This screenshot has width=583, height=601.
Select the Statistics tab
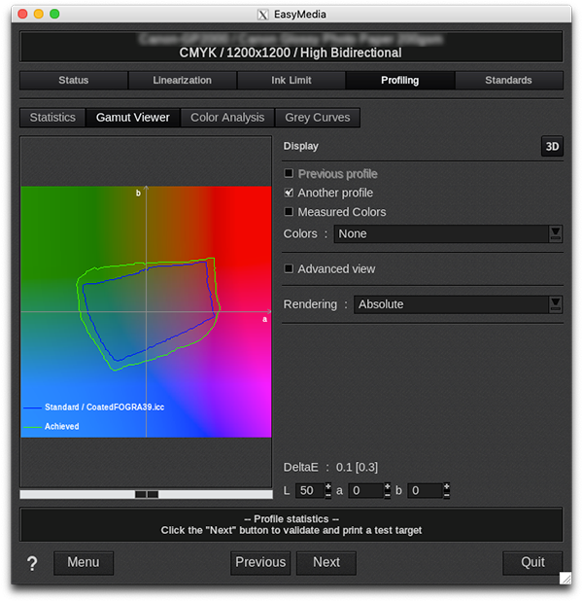[52, 118]
